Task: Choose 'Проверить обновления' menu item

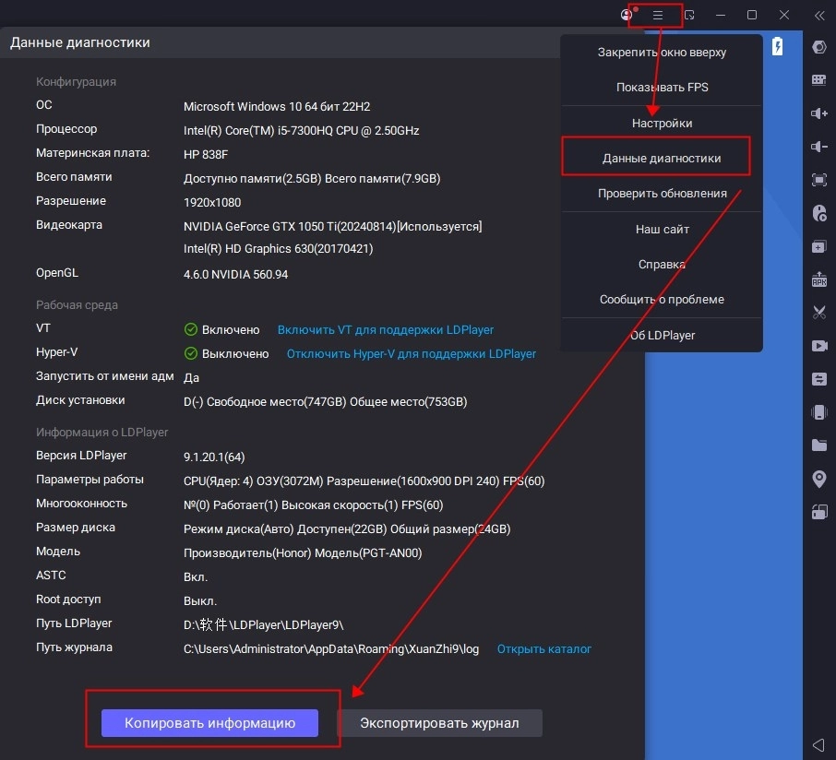Action: click(x=662, y=194)
